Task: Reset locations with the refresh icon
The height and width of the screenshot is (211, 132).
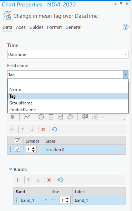Action: click(x=54, y=129)
